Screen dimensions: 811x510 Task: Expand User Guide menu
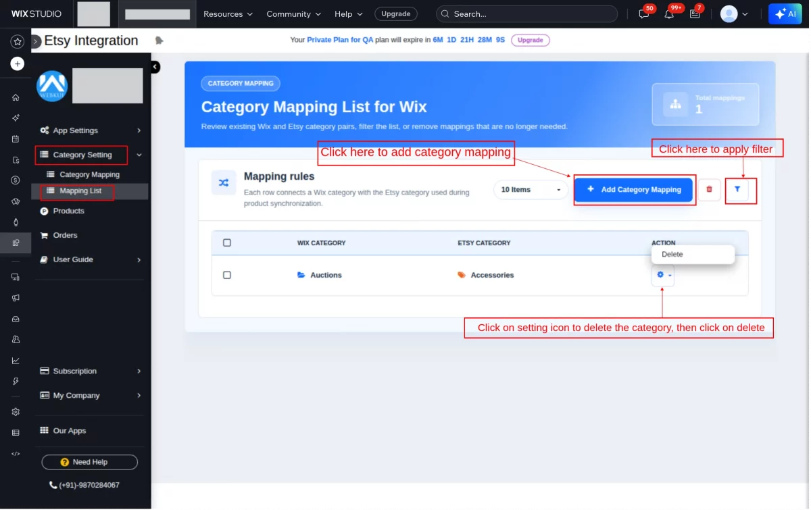tap(91, 259)
